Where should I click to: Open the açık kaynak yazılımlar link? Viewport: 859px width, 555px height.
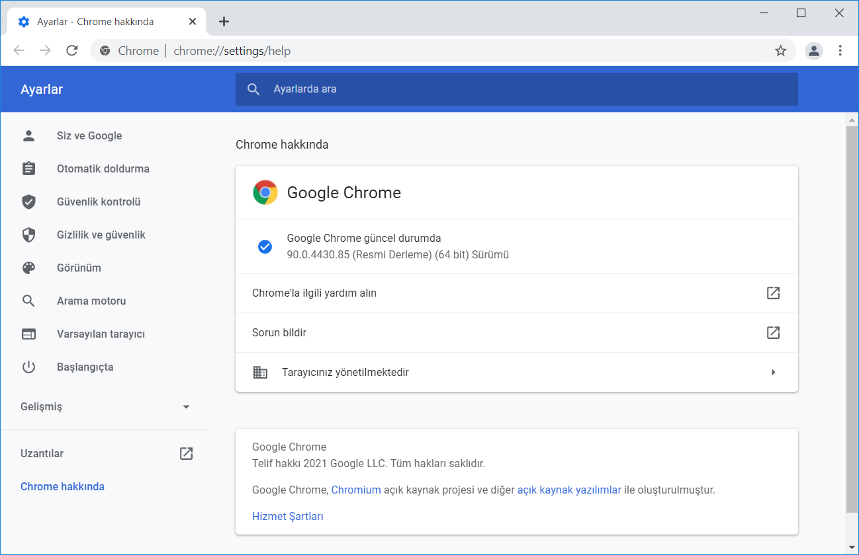click(x=569, y=490)
